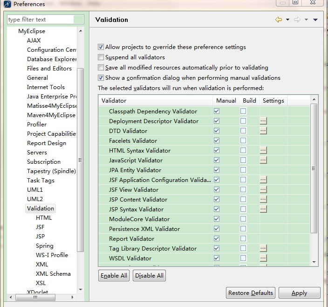Open HTML Syntax Validator settings button
The height and width of the screenshot is (307, 328).
click(x=263, y=150)
